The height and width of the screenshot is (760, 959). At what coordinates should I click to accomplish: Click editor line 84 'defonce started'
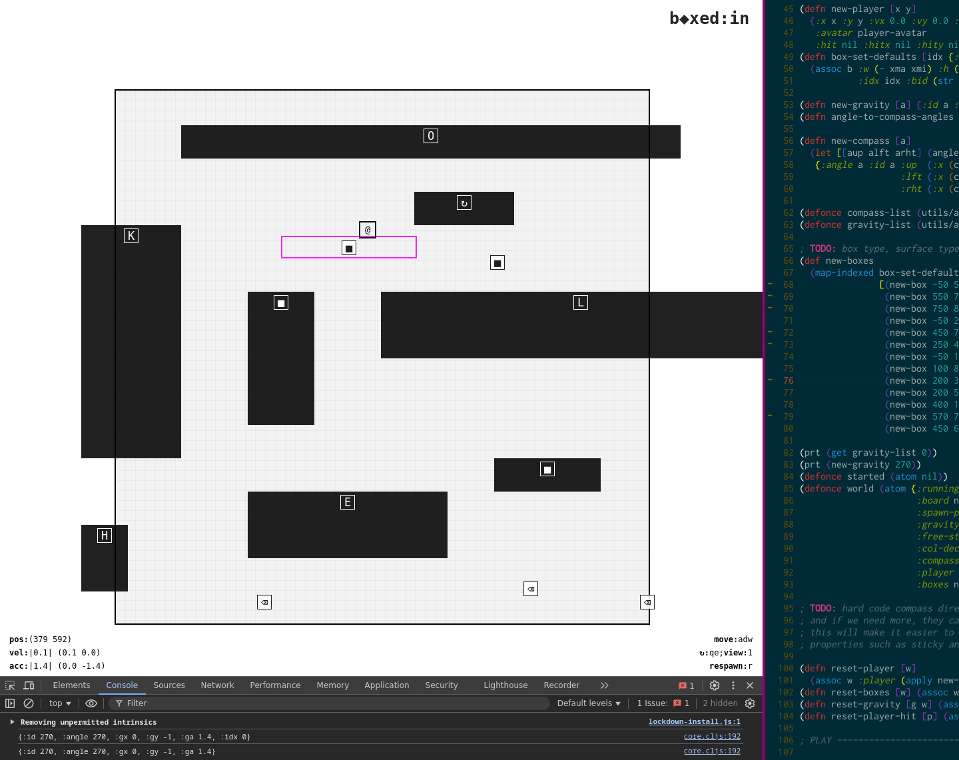tap(873, 477)
